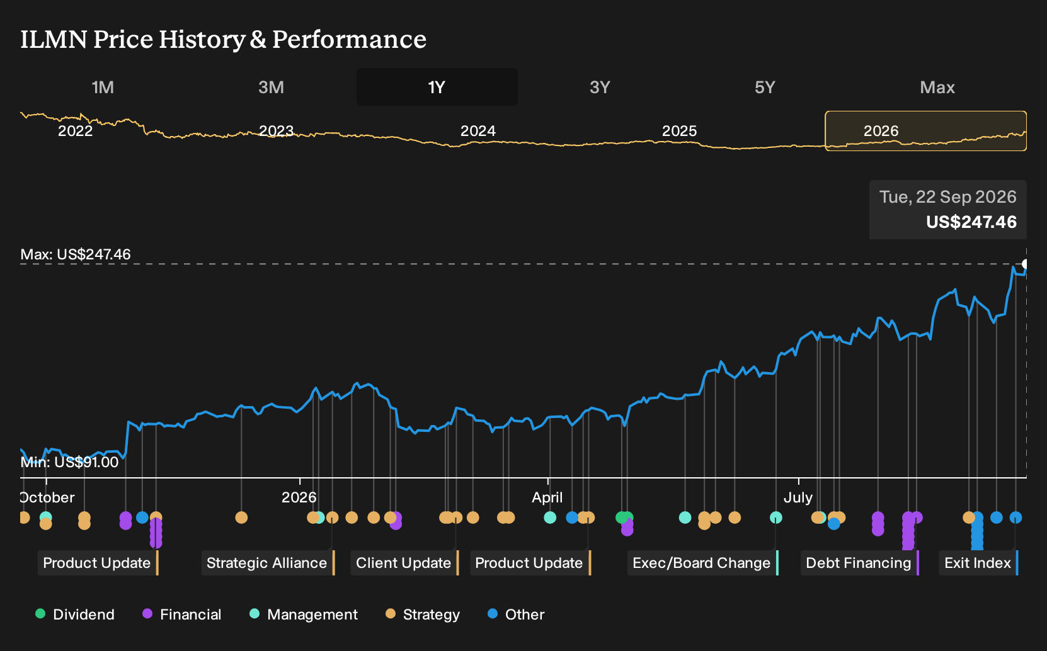
Task: Switch chart to the 3Y range
Action: (600, 87)
